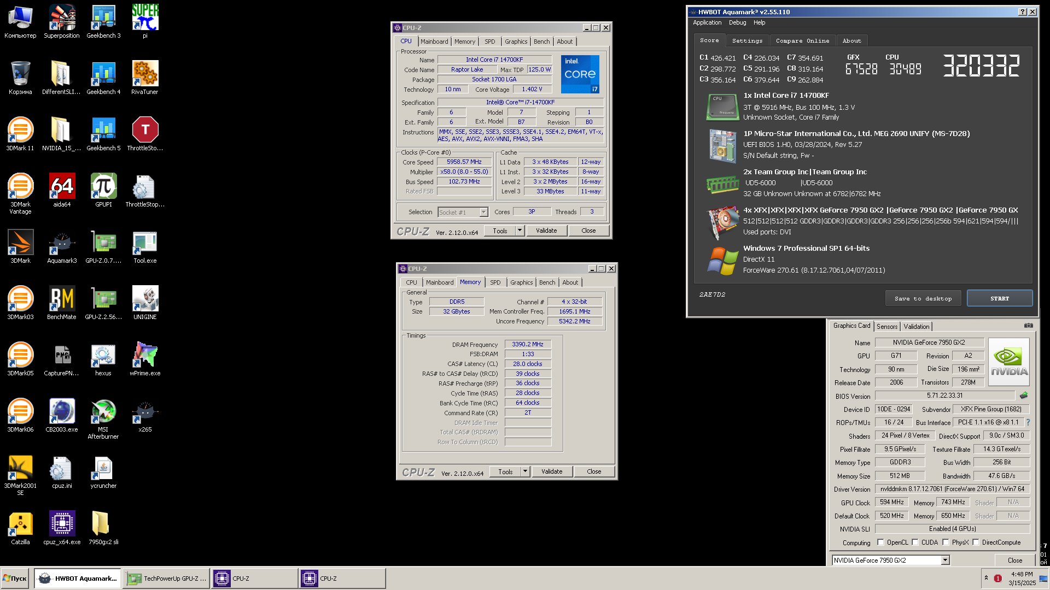Open the x265 desktop icon

pyautogui.click(x=145, y=416)
